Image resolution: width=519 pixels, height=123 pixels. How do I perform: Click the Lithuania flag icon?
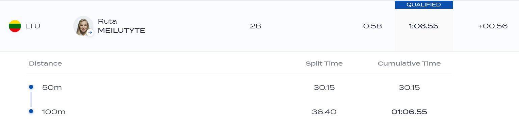coord(15,26)
